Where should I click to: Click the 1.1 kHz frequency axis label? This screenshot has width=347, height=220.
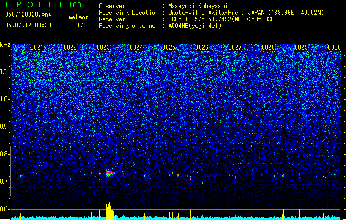(4, 71)
